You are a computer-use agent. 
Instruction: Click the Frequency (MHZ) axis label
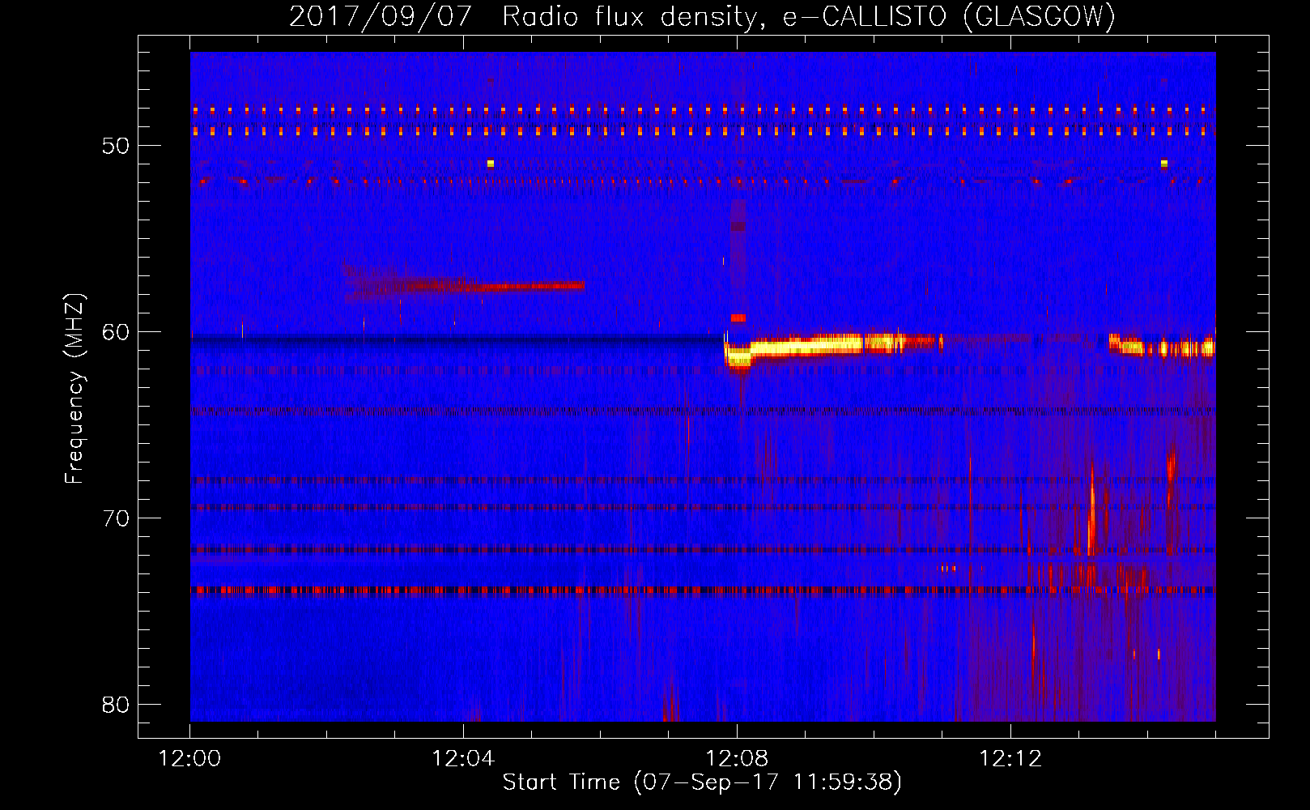coord(74,388)
